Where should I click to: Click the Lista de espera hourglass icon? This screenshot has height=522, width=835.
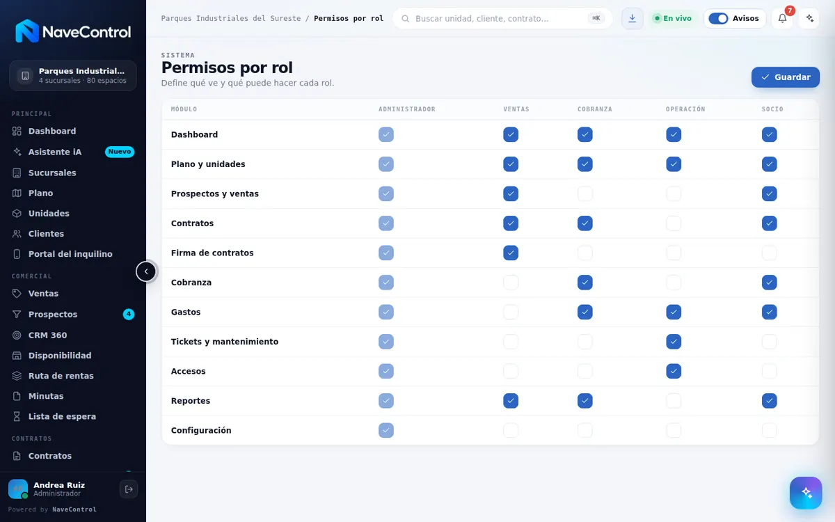[17, 416]
